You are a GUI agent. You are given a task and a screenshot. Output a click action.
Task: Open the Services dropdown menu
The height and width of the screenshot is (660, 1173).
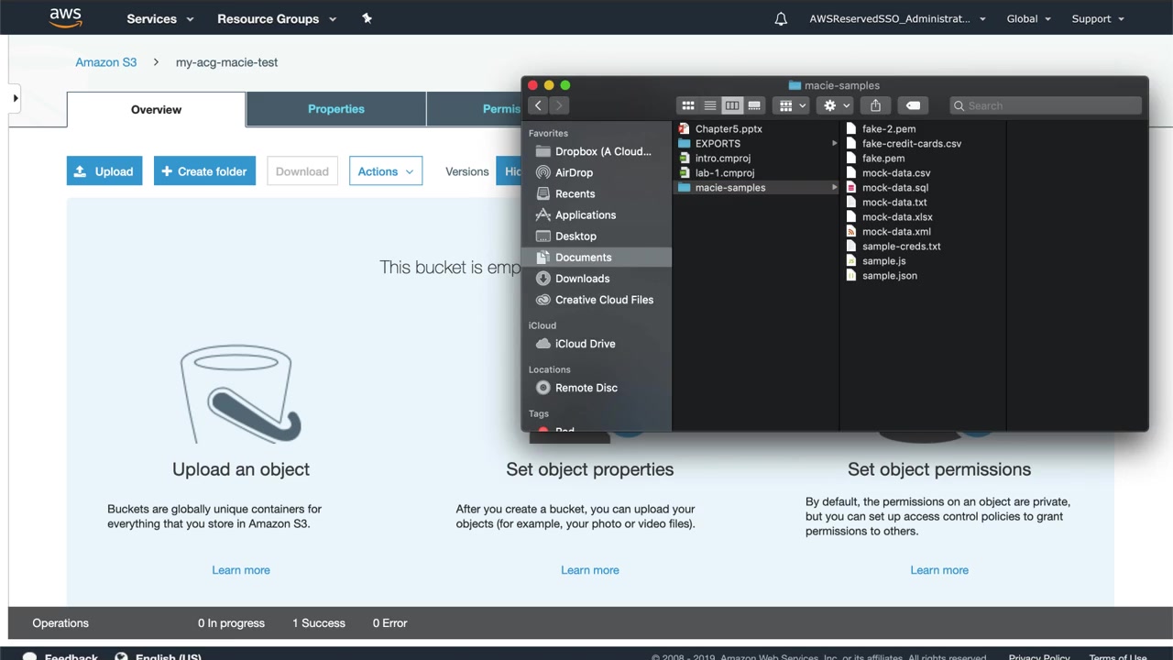tap(160, 18)
